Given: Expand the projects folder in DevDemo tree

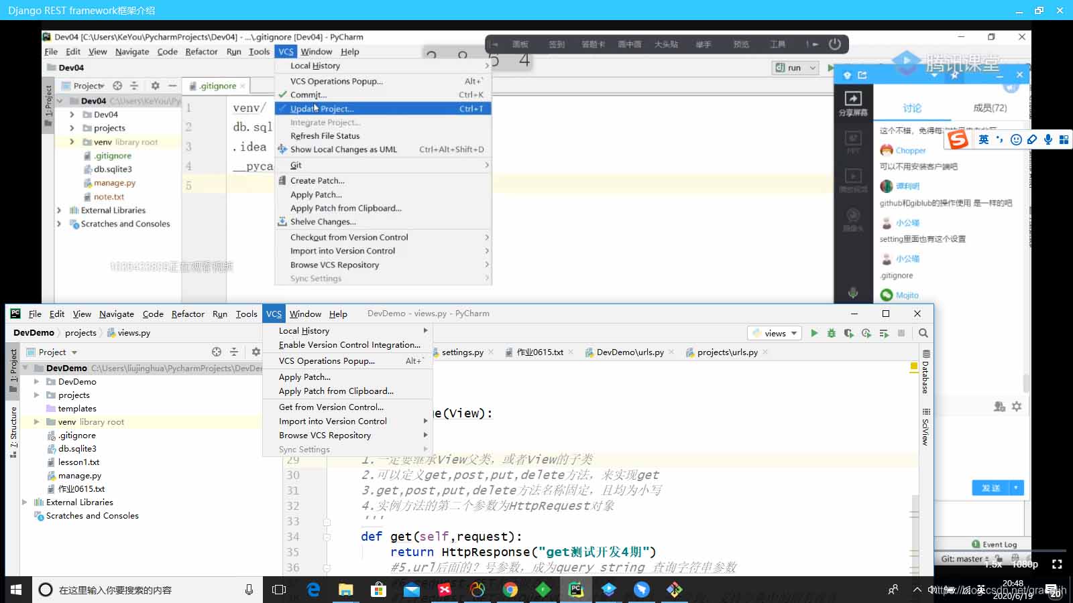Looking at the screenshot, I should pyautogui.click(x=37, y=395).
